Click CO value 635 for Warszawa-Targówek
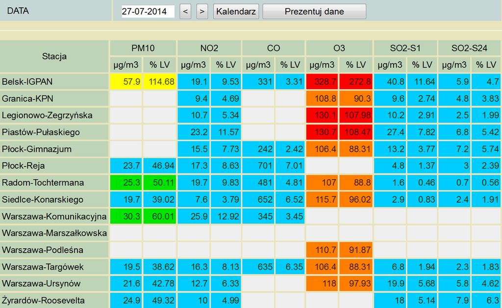 [x=258, y=267]
